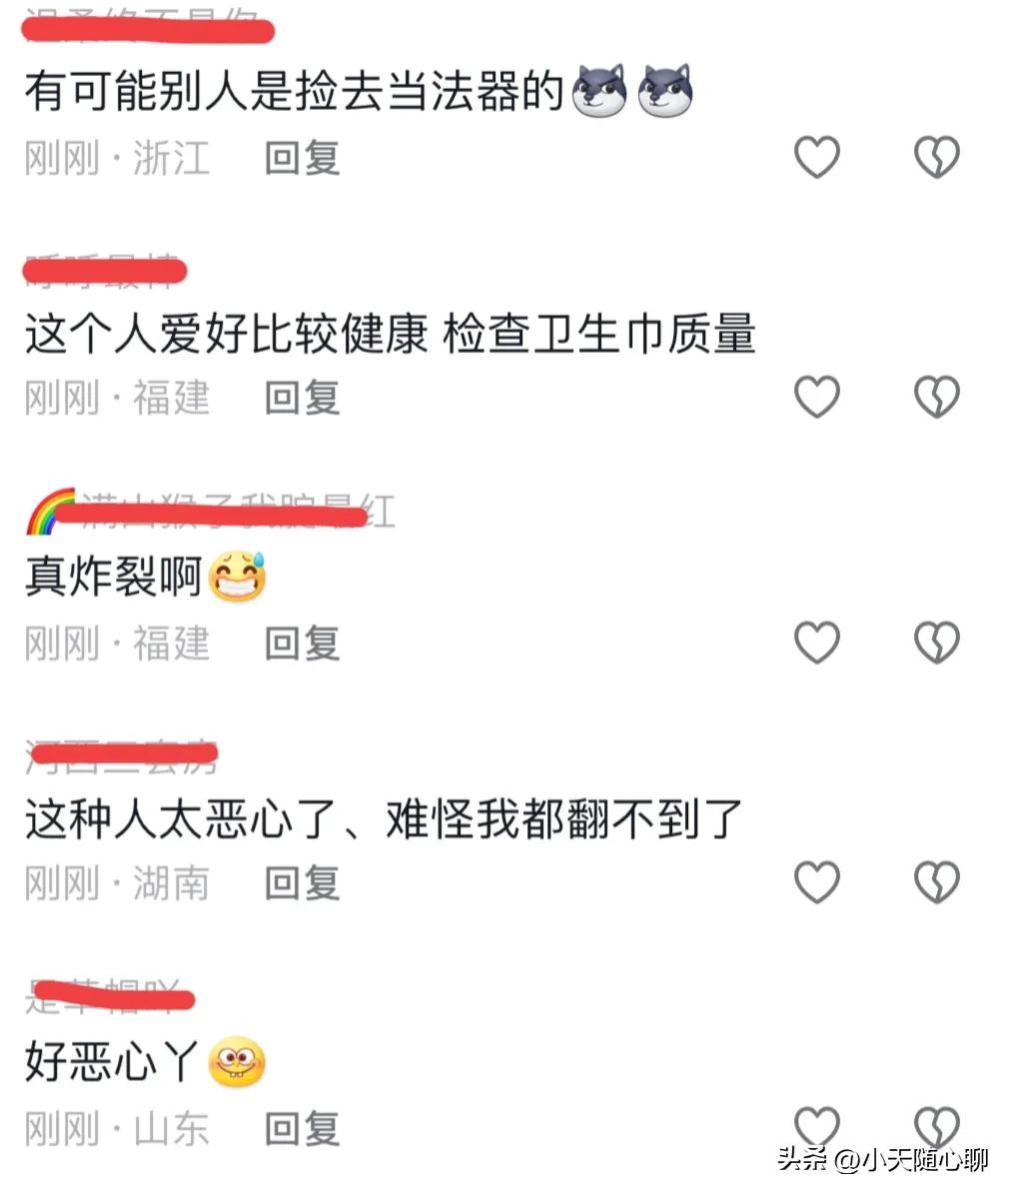Viewport: 1012px width, 1195px height.
Task: Like the Zhejiang comment with heart icon
Action: click(x=817, y=157)
